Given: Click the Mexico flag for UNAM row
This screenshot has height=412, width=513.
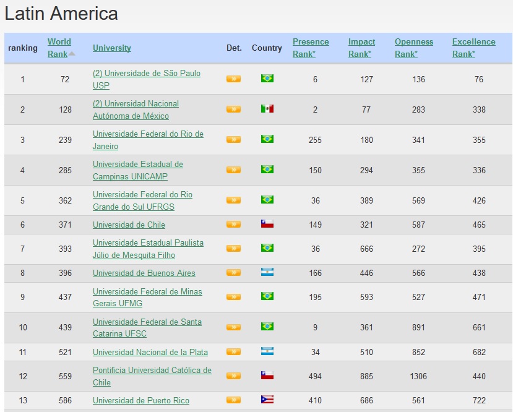Looking at the screenshot, I should click(x=267, y=109).
